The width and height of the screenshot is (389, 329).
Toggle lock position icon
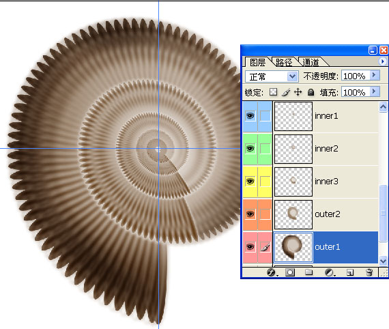[298, 92]
